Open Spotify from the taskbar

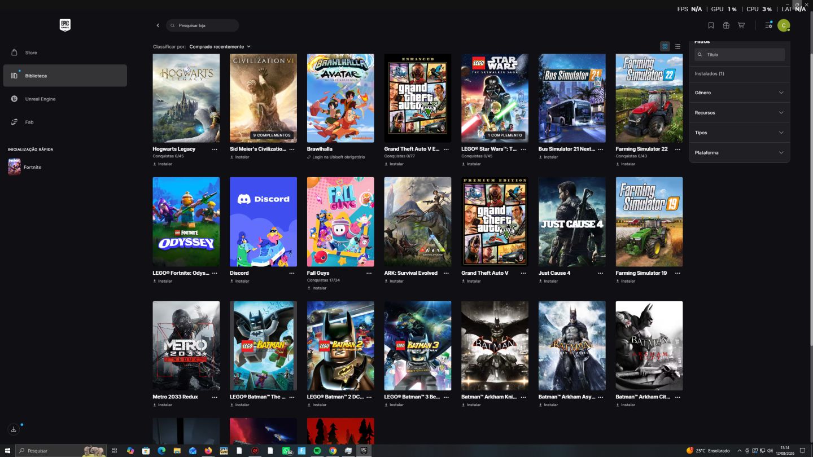[317, 451]
